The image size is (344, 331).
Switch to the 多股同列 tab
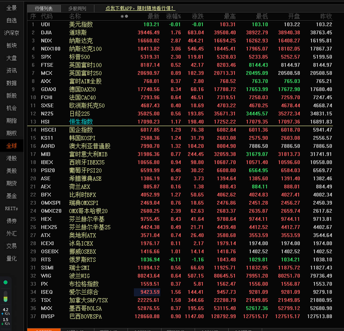click(x=77, y=9)
